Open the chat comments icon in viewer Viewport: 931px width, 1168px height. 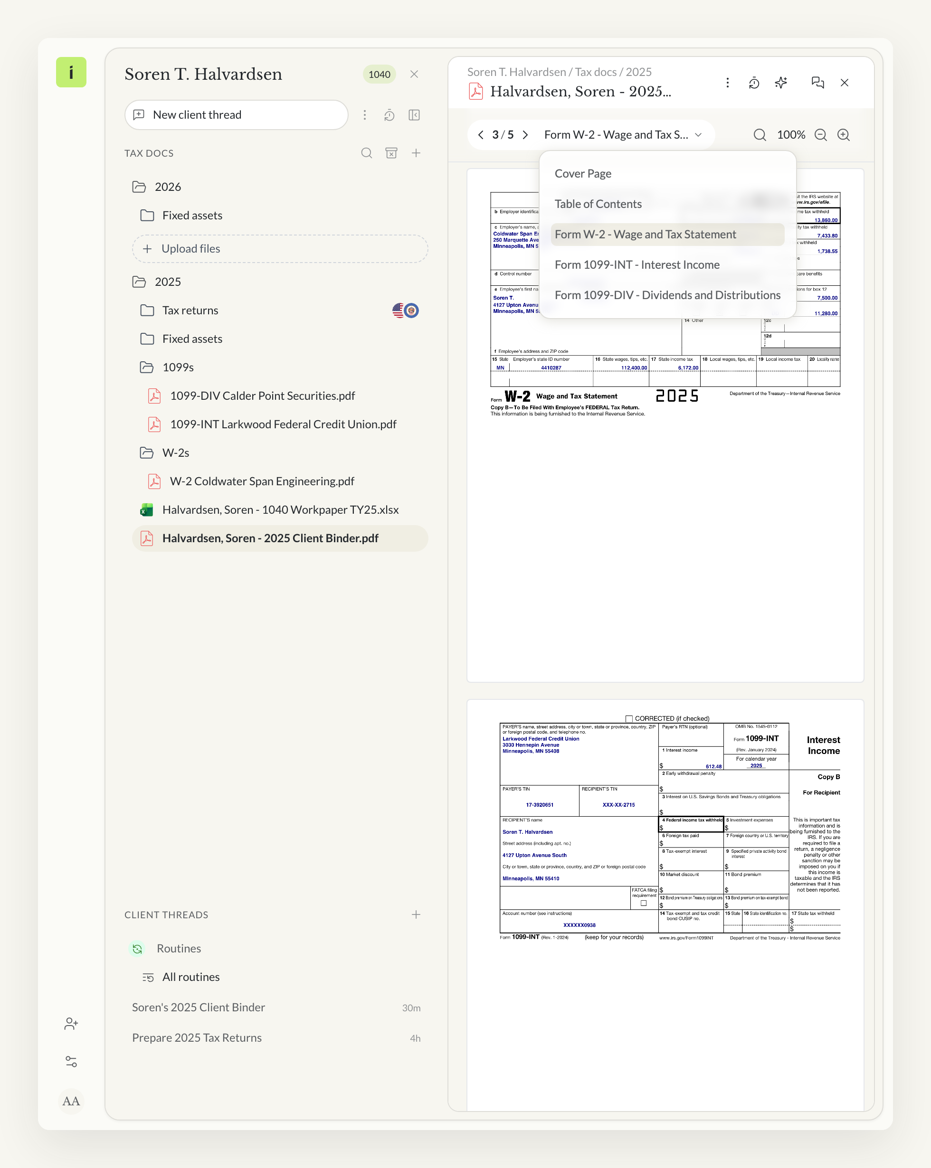(x=818, y=82)
